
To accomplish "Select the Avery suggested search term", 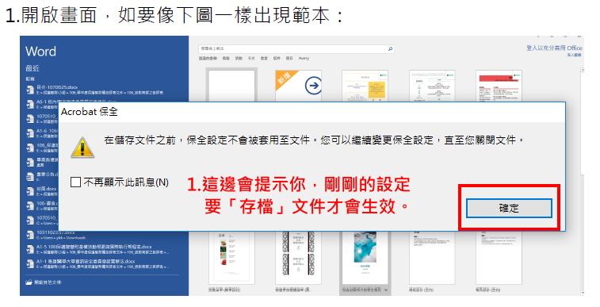I will [304, 59].
